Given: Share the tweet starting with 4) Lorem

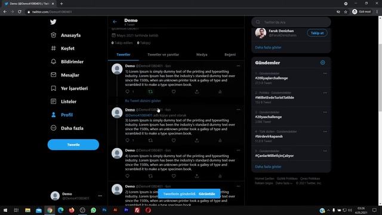Looking at the screenshot, I should 196,176.
